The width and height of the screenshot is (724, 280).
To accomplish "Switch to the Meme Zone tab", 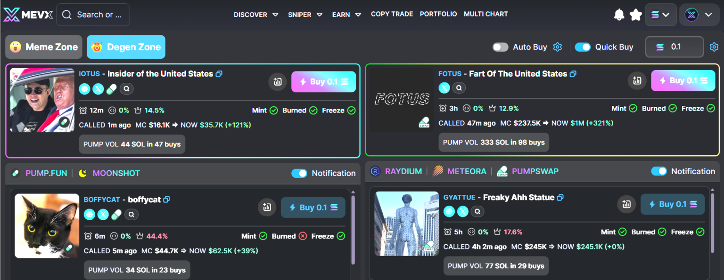I will (43, 47).
